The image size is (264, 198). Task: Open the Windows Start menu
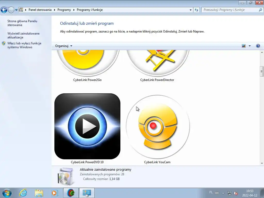pyautogui.click(x=7, y=193)
